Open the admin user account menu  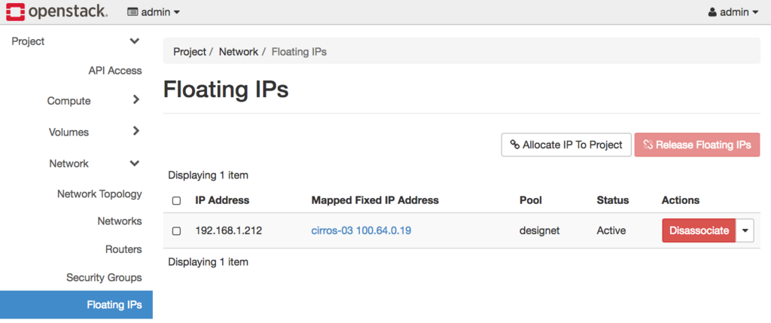coord(733,12)
